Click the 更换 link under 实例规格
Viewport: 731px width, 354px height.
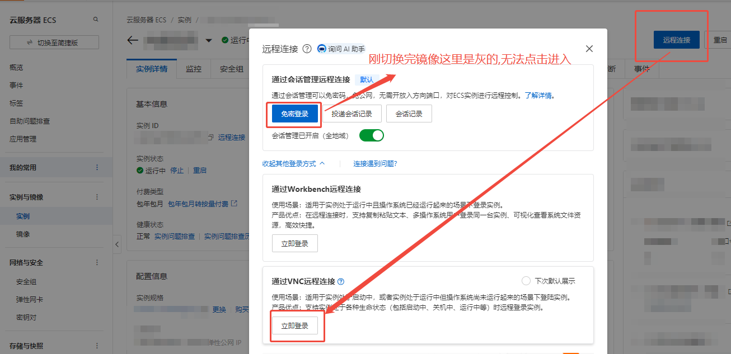click(x=219, y=309)
